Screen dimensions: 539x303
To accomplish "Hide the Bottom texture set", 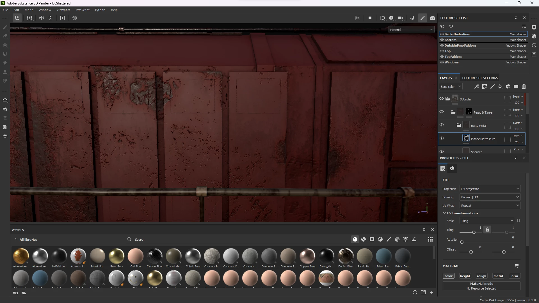I will pos(442,40).
